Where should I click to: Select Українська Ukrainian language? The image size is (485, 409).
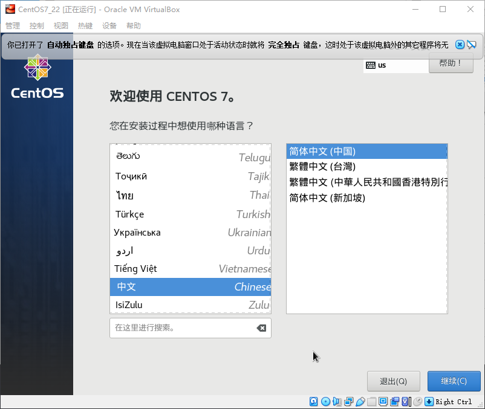click(x=190, y=233)
